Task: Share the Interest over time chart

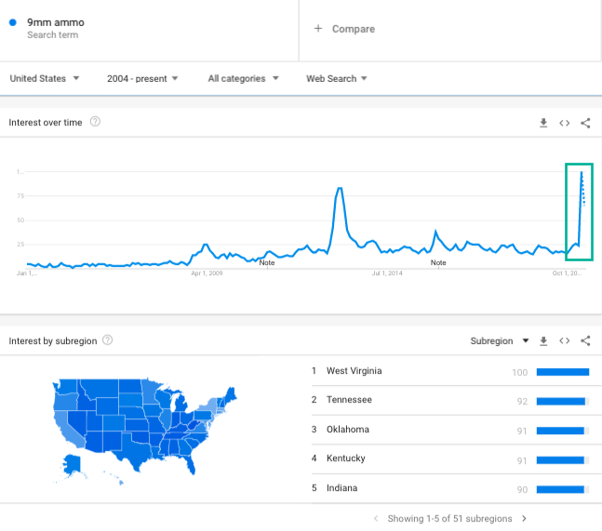Action: (585, 123)
